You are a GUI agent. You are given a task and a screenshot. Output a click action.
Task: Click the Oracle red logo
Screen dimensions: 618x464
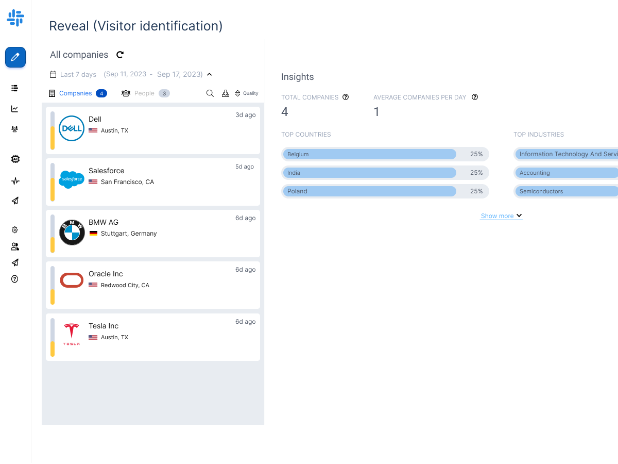[72, 280]
